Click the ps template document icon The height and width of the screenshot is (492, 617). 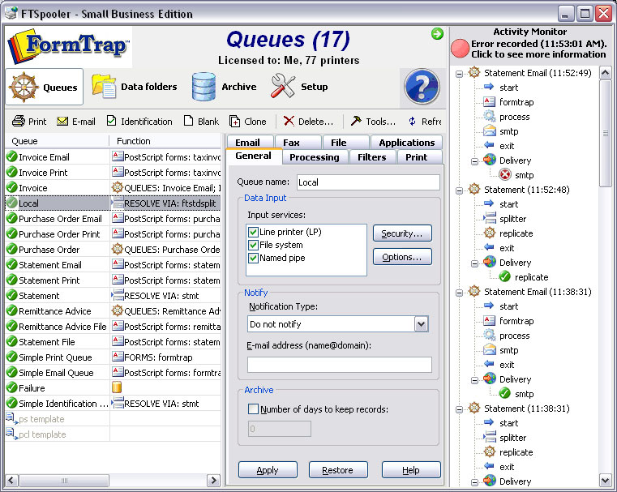click(11, 417)
